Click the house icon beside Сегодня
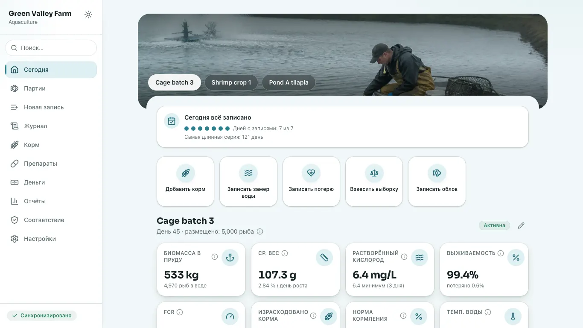 15,70
